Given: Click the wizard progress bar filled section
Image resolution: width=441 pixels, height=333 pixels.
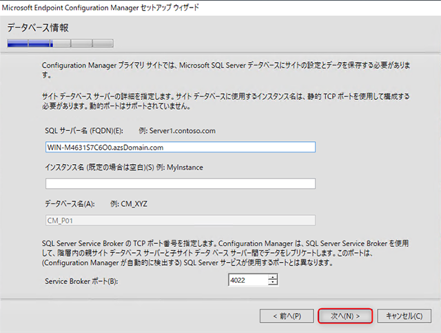Looking at the screenshot, I should (30, 43).
